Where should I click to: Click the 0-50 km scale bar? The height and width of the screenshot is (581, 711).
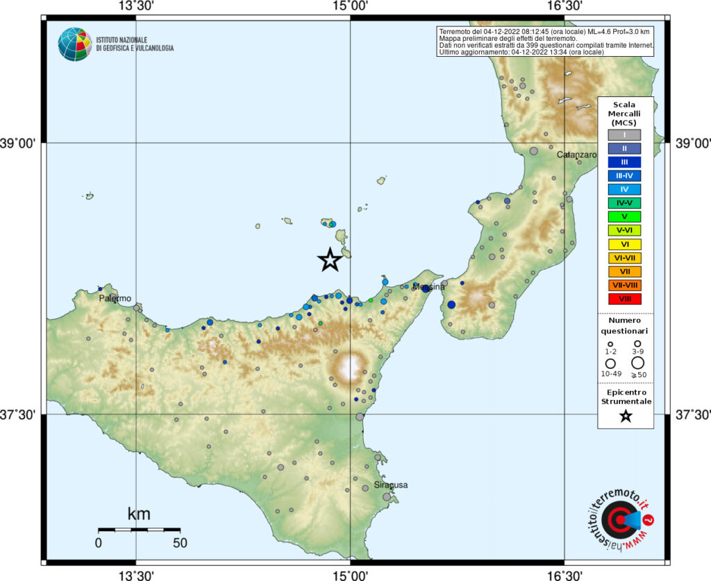pos(140,531)
